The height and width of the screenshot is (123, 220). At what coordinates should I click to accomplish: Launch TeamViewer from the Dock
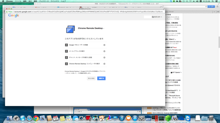[x=188, y=118]
